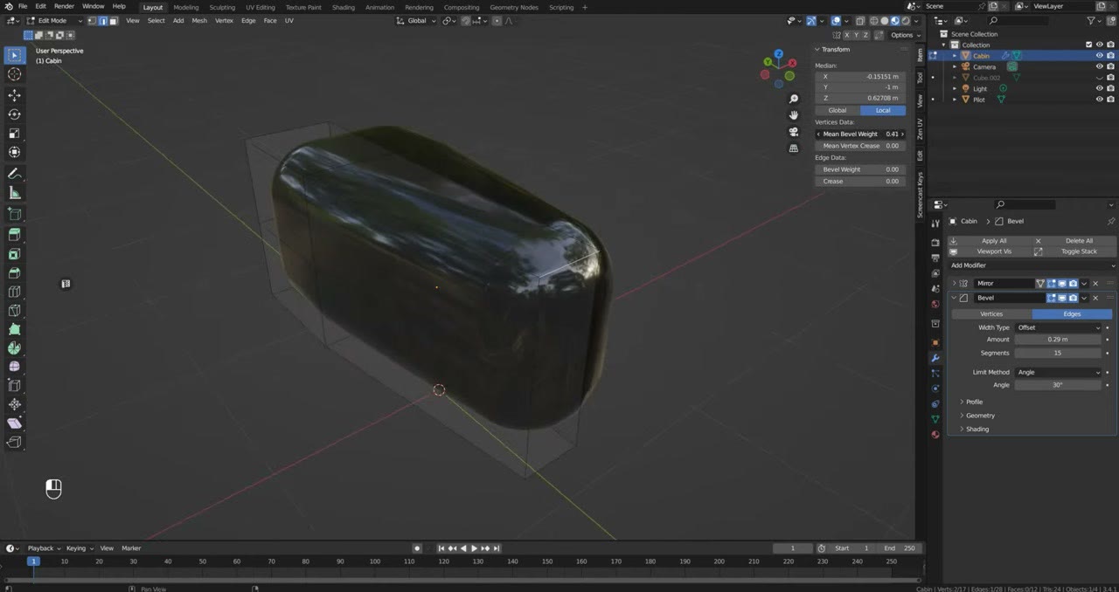The width and height of the screenshot is (1119, 592).
Task: Open Width Type Offset dropdown
Action: pyautogui.click(x=1058, y=327)
